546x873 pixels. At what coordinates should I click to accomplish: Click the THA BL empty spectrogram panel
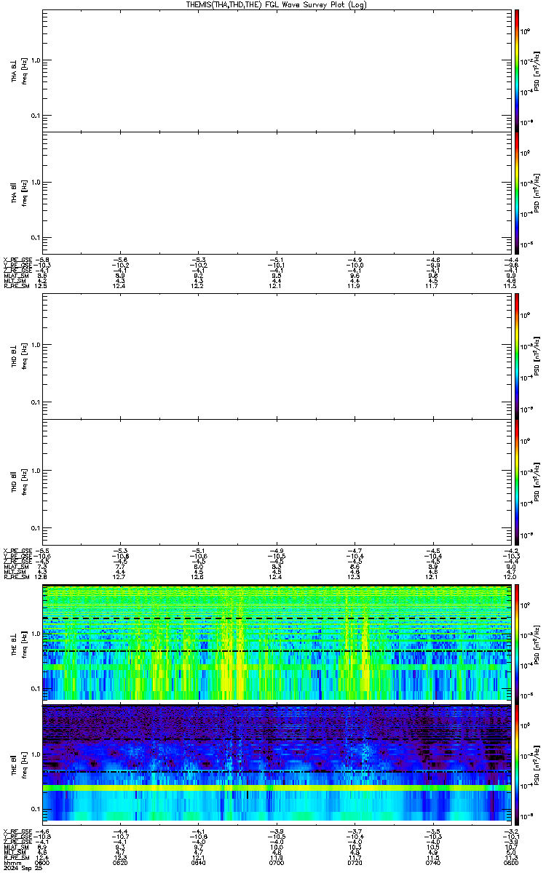click(x=276, y=71)
